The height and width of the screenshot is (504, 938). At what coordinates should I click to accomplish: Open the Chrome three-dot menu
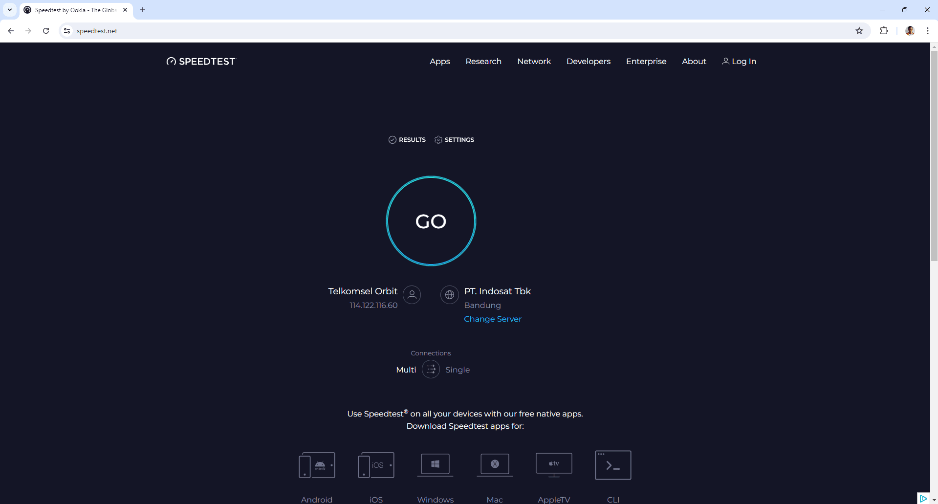coord(927,31)
